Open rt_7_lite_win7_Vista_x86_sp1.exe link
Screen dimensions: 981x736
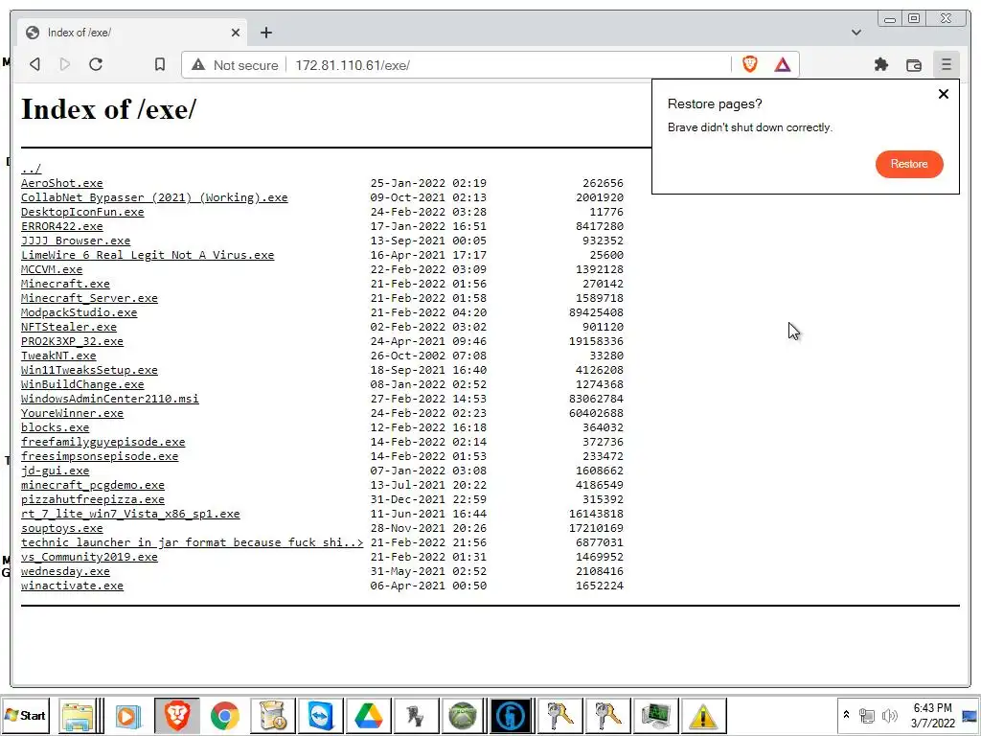tap(130, 515)
